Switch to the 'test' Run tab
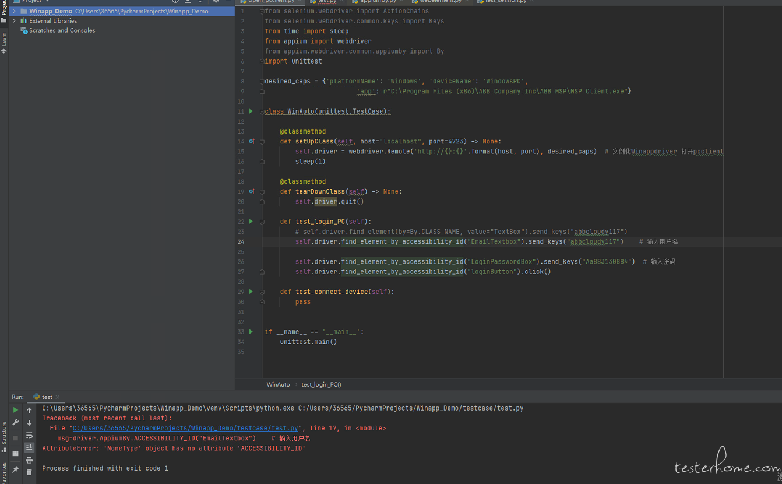 pos(47,397)
